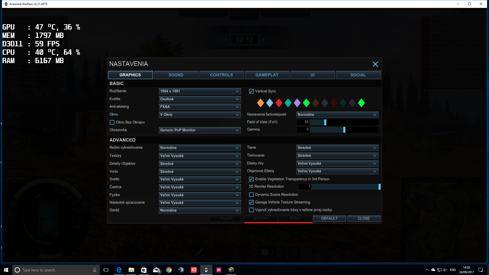Open the Garáž dropdown
This screenshot has height=275, width=489.
(x=200, y=210)
